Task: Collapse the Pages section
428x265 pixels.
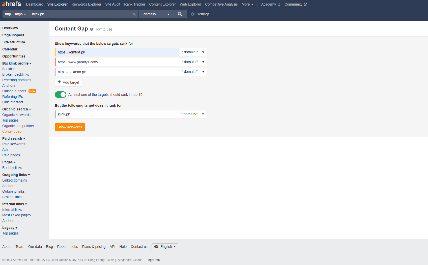Action: pyautogui.click(x=9, y=162)
